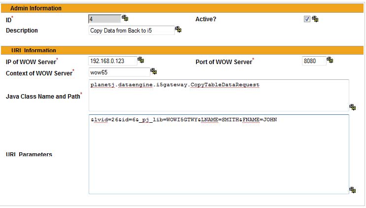Click the Context of WOW Server label
The image size is (366, 208).
(x=40, y=73)
